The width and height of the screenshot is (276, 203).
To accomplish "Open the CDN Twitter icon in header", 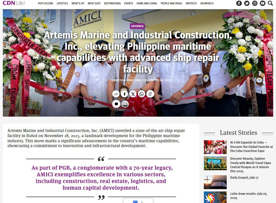I will pos(247,3).
